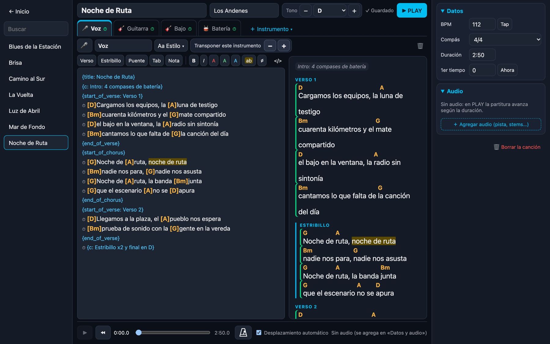
Task: Open the Aa Estilo dropdown
Action: [171, 46]
